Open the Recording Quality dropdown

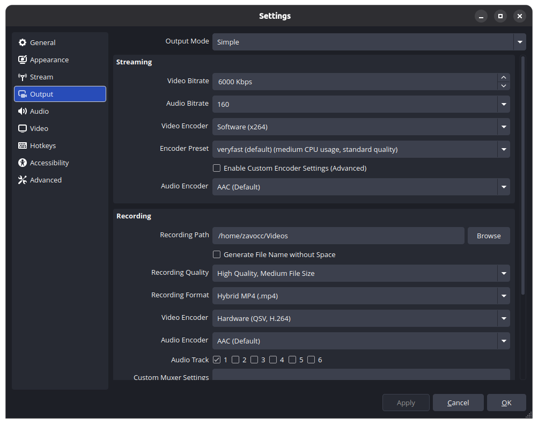click(361, 273)
